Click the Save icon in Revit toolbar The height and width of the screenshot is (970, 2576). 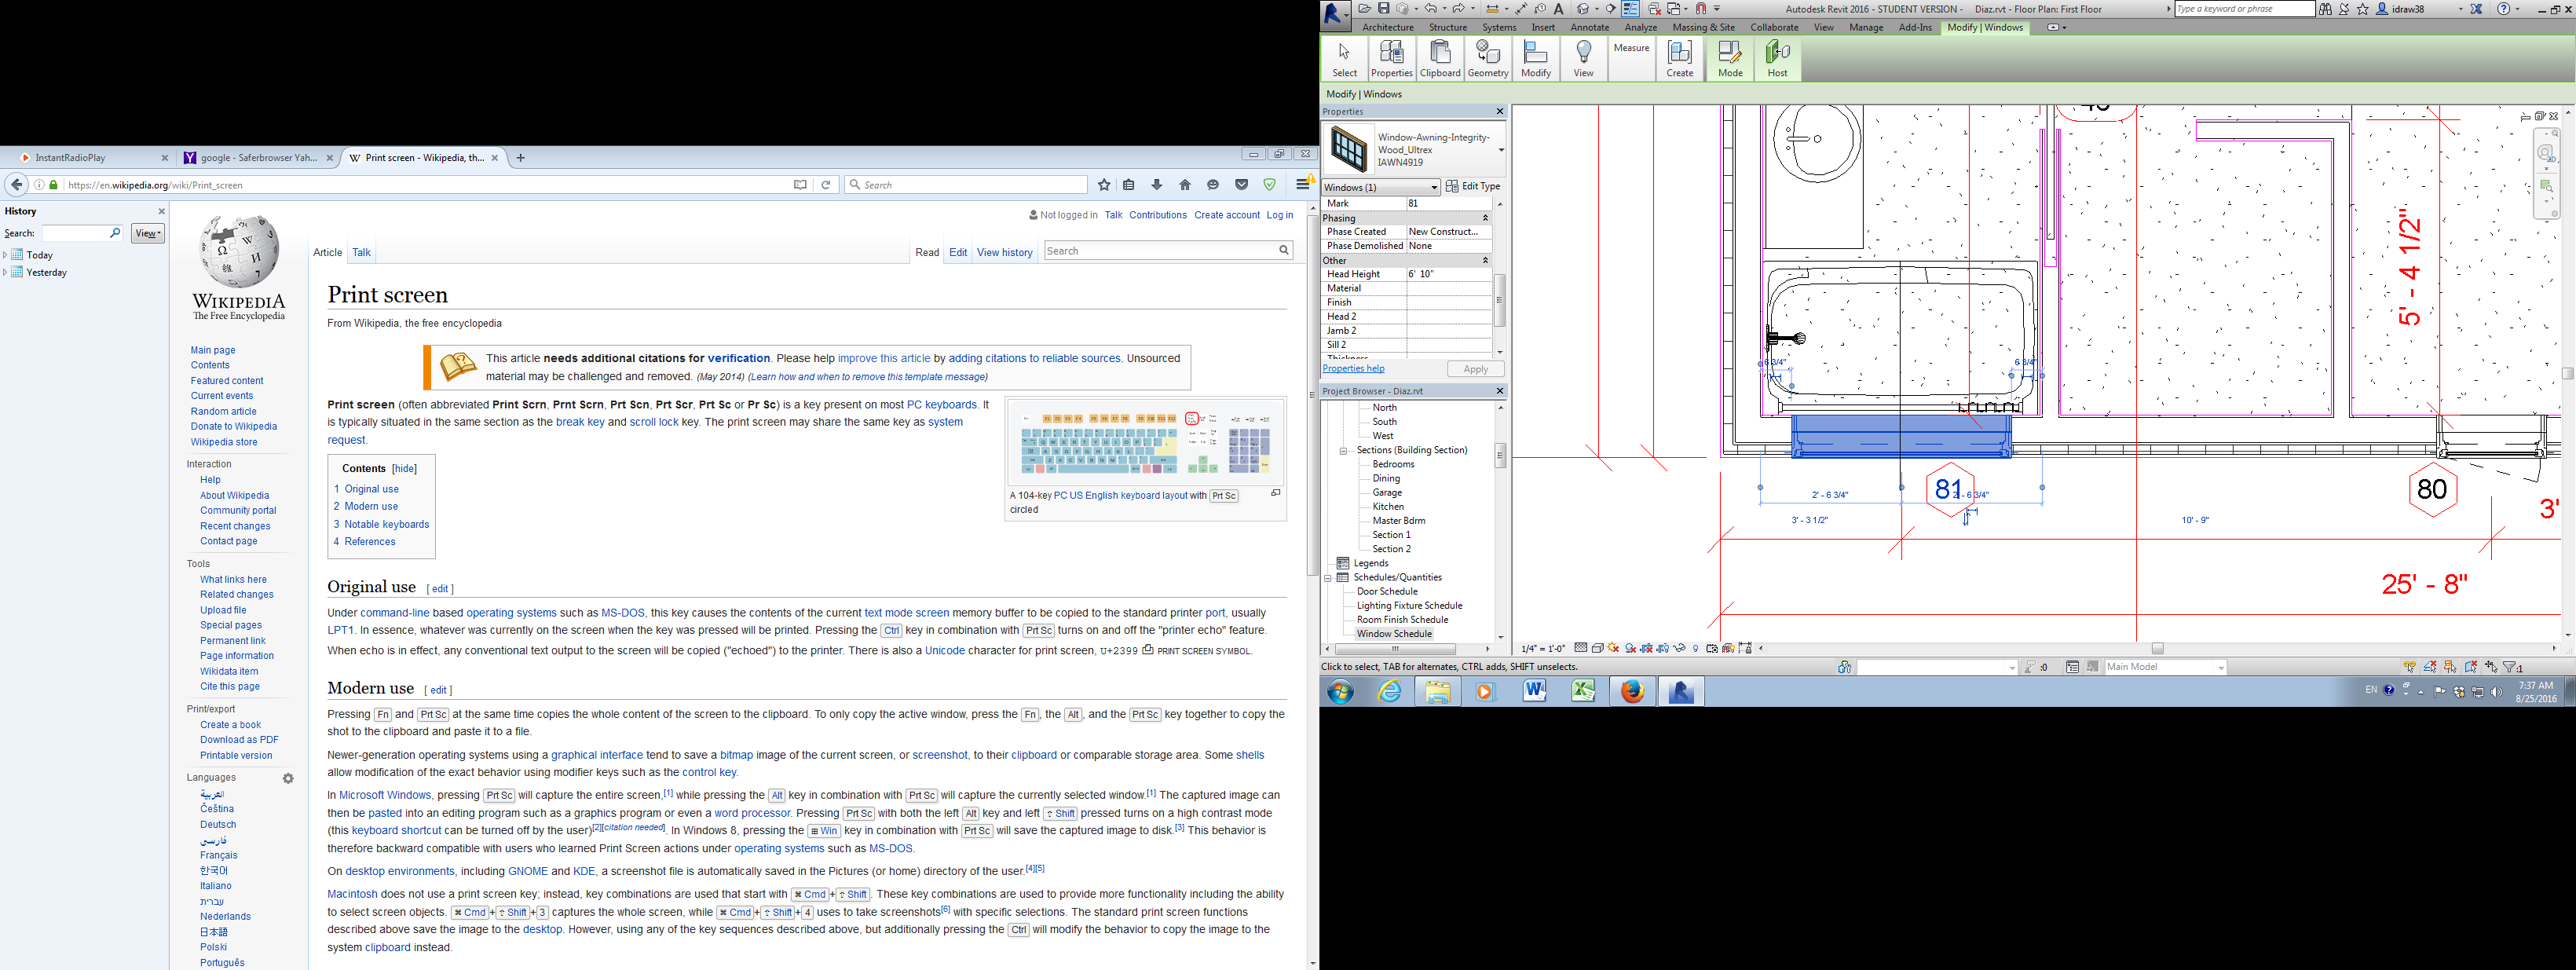coord(1384,8)
